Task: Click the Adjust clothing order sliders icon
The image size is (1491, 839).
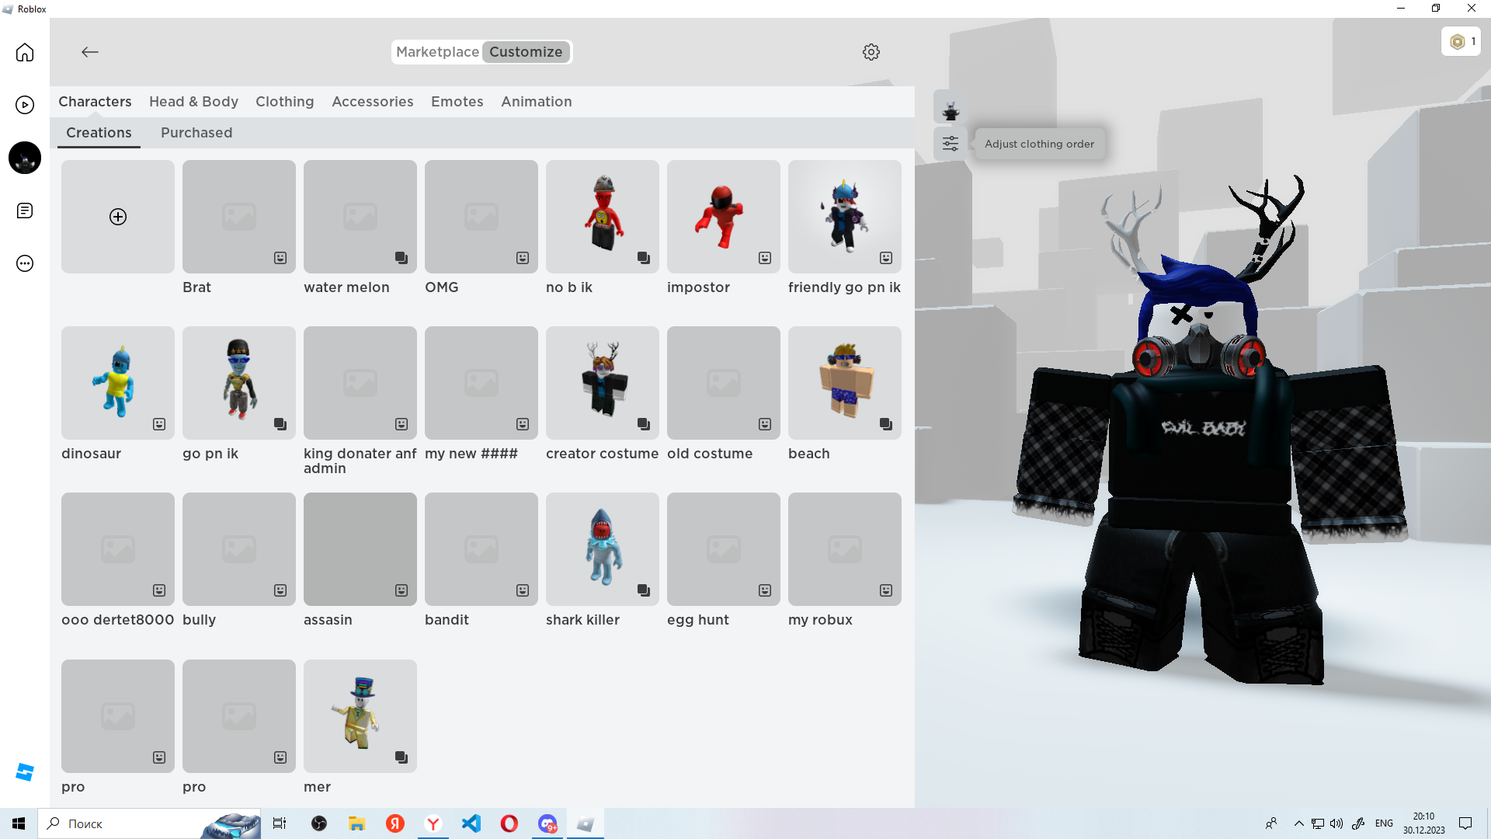Action: tap(951, 144)
